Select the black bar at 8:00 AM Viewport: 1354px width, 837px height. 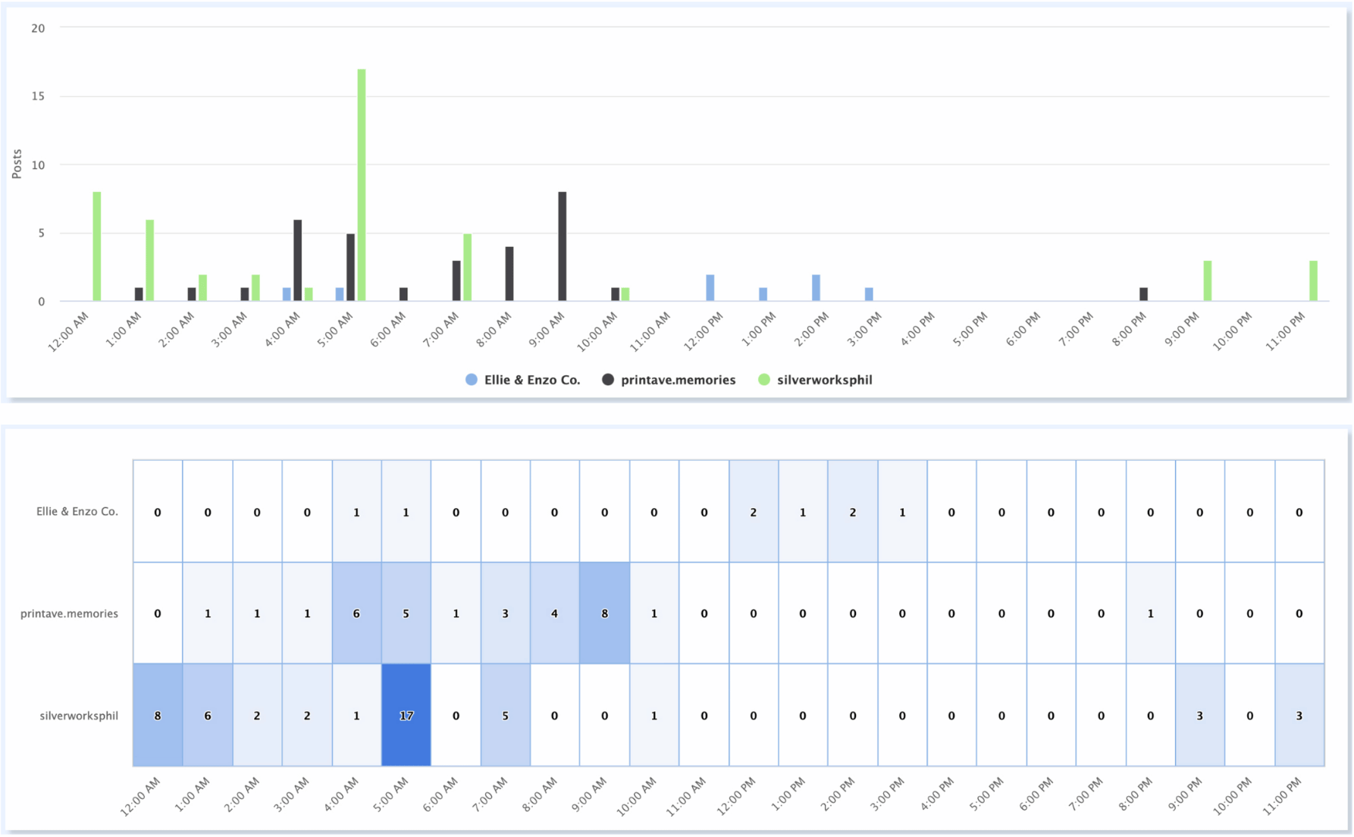click(x=509, y=274)
